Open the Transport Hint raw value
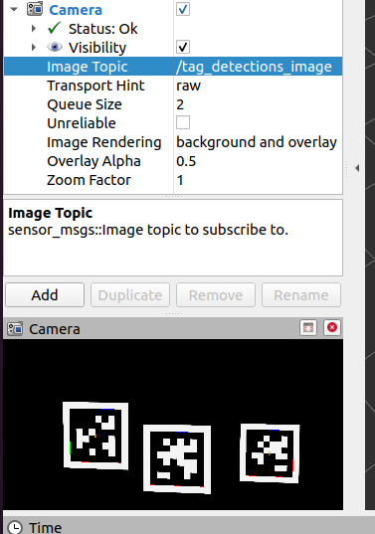The height and width of the screenshot is (534, 375). click(188, 86)
